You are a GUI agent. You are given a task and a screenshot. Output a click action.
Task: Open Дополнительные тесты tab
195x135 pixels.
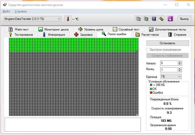pyautogui.click(x=167, y=29)
